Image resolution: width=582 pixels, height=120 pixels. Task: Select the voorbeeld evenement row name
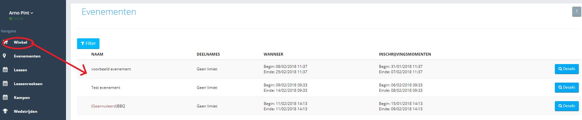(x=111, y=69)
